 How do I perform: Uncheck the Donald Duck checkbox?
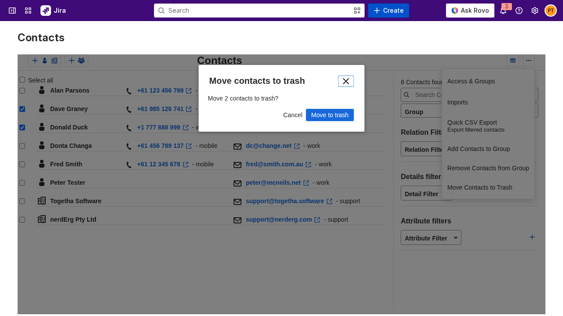click(22, 127)
